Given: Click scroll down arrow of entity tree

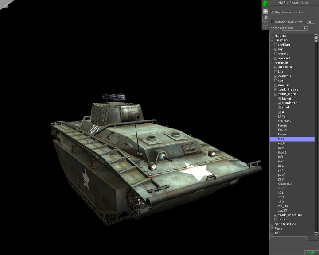Looking at the screenshot, I should pos(316,233).
